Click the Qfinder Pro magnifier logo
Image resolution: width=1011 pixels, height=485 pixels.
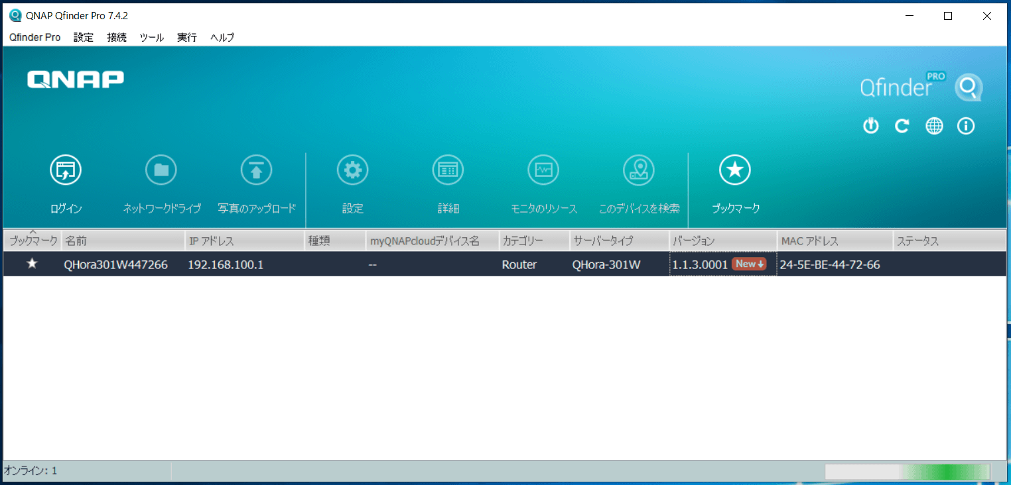pyautogui.click(x=969, y=87)
